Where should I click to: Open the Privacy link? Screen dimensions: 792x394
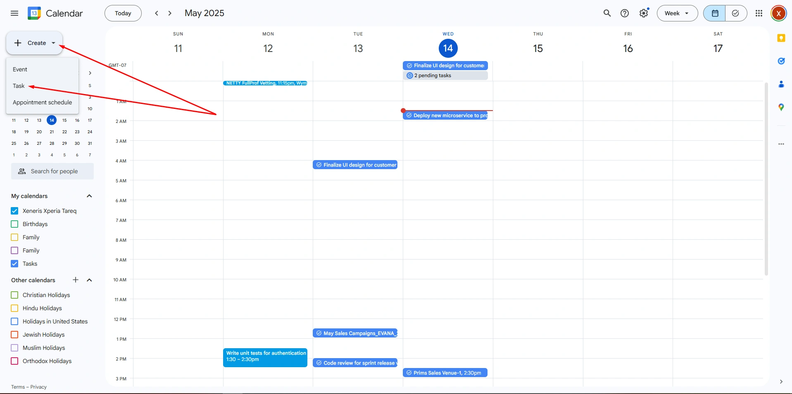click(x=38, y=387)
